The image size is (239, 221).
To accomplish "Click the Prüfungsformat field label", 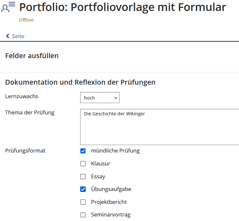I will [x=25, y=151].
